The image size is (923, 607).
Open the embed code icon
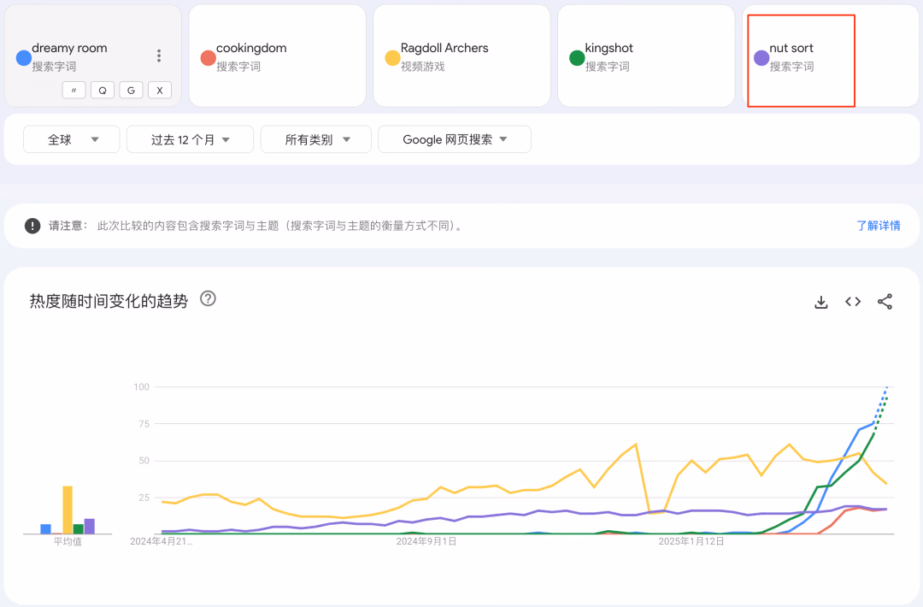coord(853,302)
